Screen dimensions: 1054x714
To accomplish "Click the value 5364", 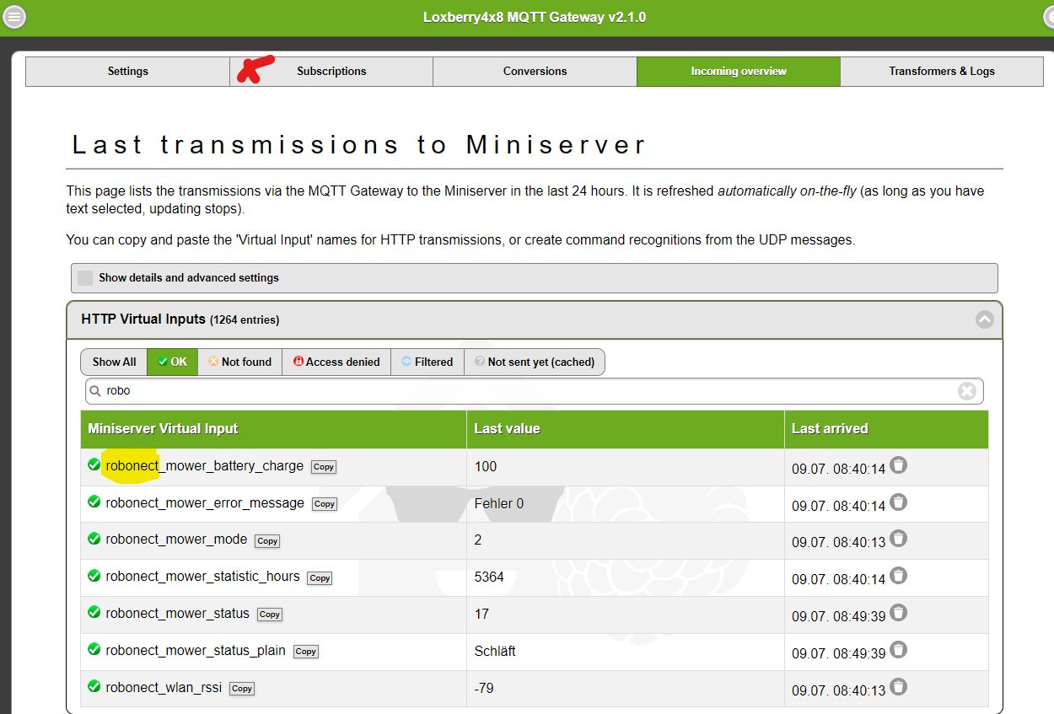I will (x=489, y=577).
